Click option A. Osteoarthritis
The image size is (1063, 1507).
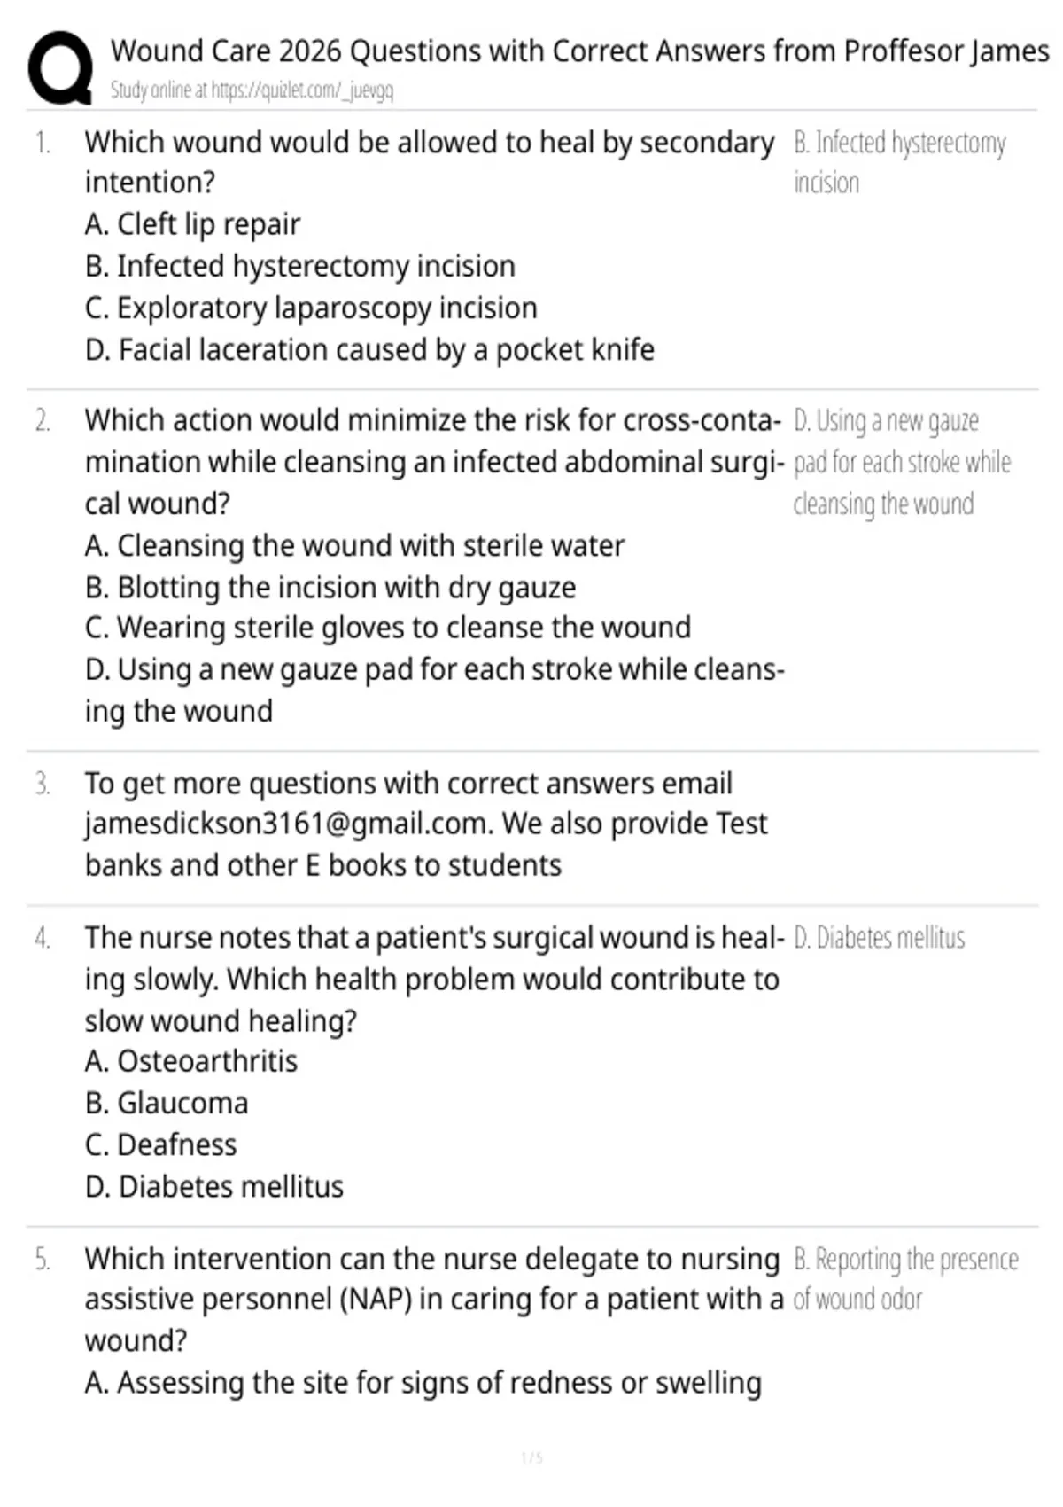[191, 1061]
